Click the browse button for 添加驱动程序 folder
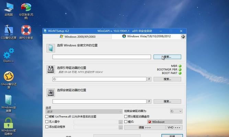This screenshot has width=229, height=137. pos(121,127)
